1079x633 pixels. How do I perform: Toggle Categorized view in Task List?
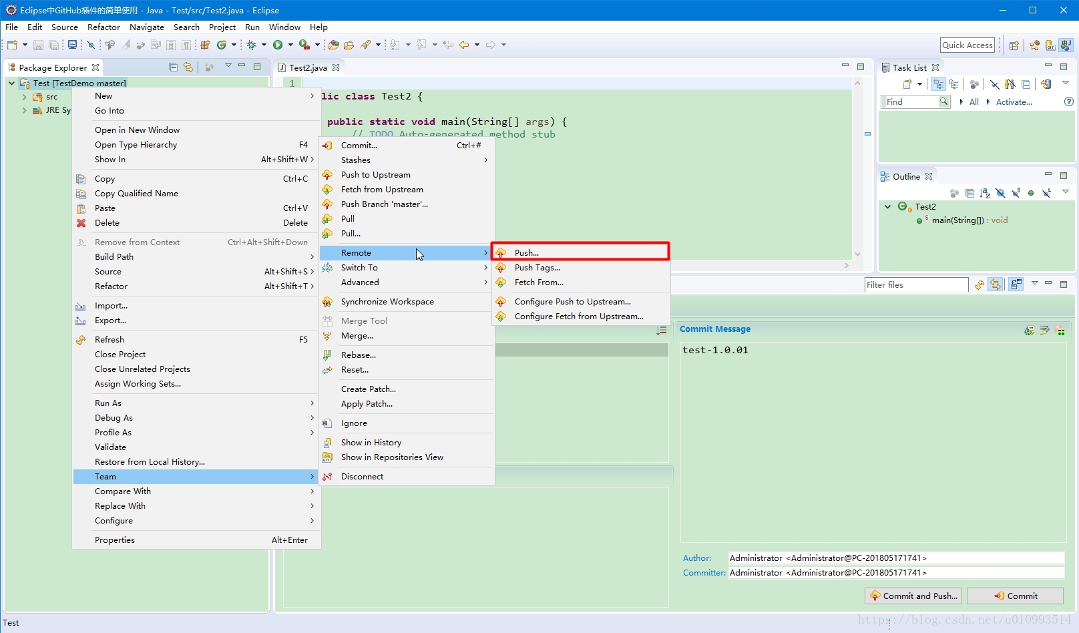[939, 84]
